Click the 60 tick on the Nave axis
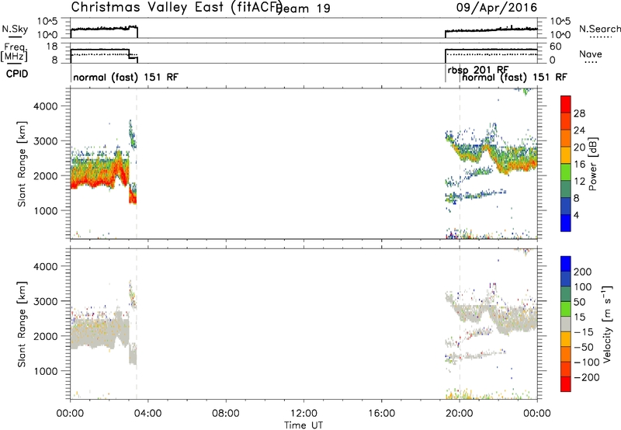The height and width of the screenshot is (430, 621). pyautogui.click(x=556, y=47)
